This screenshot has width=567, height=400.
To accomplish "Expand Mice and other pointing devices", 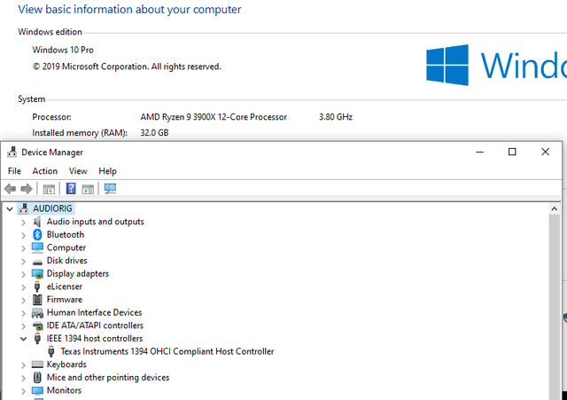I will point(24,378).
